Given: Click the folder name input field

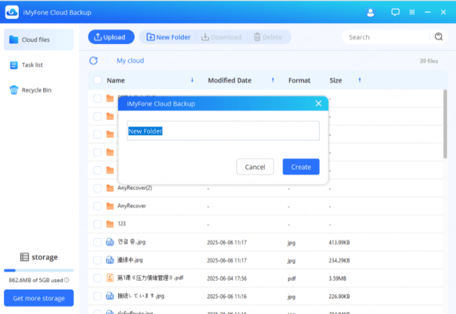Looking at the screenshot, I should (x=223, y=131).
